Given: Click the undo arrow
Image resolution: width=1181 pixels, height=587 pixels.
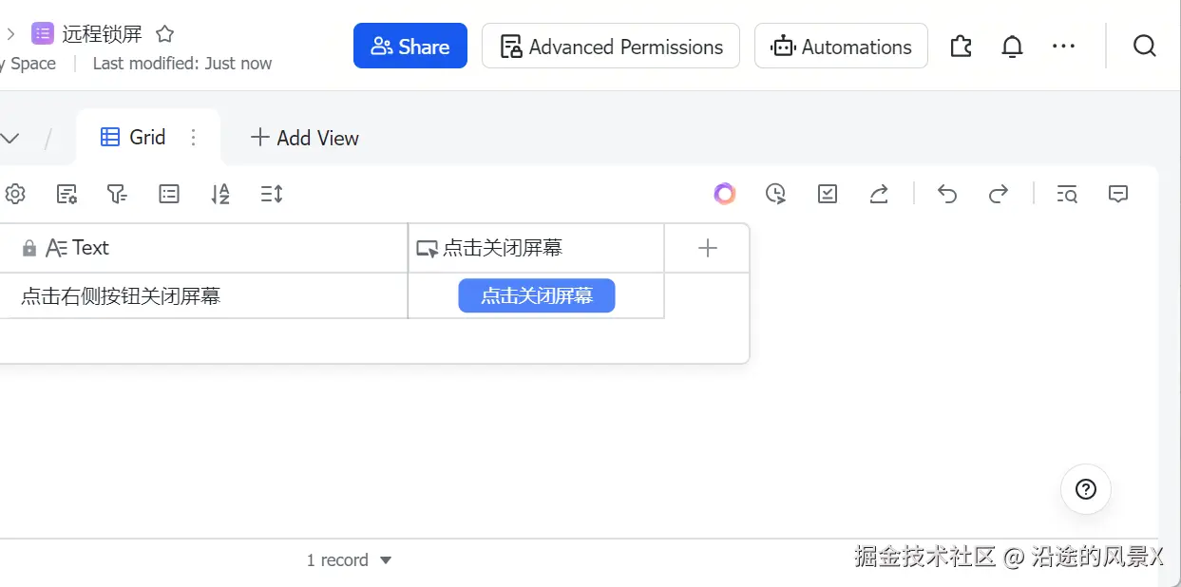Looking at the screenshot, I should tap(947, 195).
